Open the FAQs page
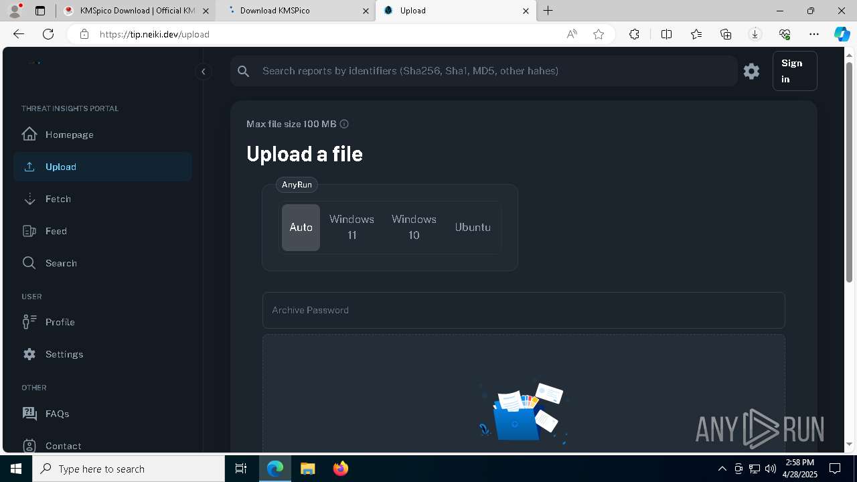This screenshot has width=857, height=482. [x=102, y=414]
